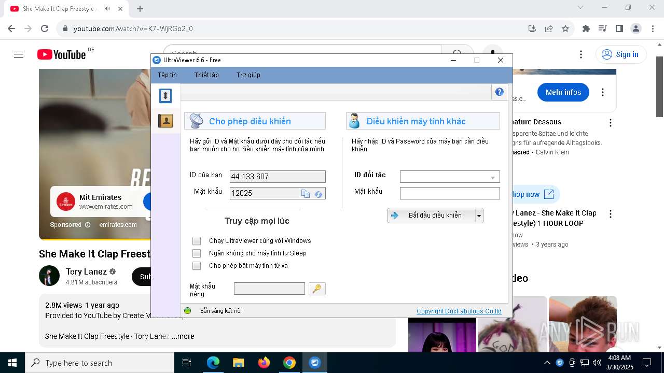Open the UltraViewer connection panel sidebar icon
This screenshot has height=373, width=664.
coord(165,95)
